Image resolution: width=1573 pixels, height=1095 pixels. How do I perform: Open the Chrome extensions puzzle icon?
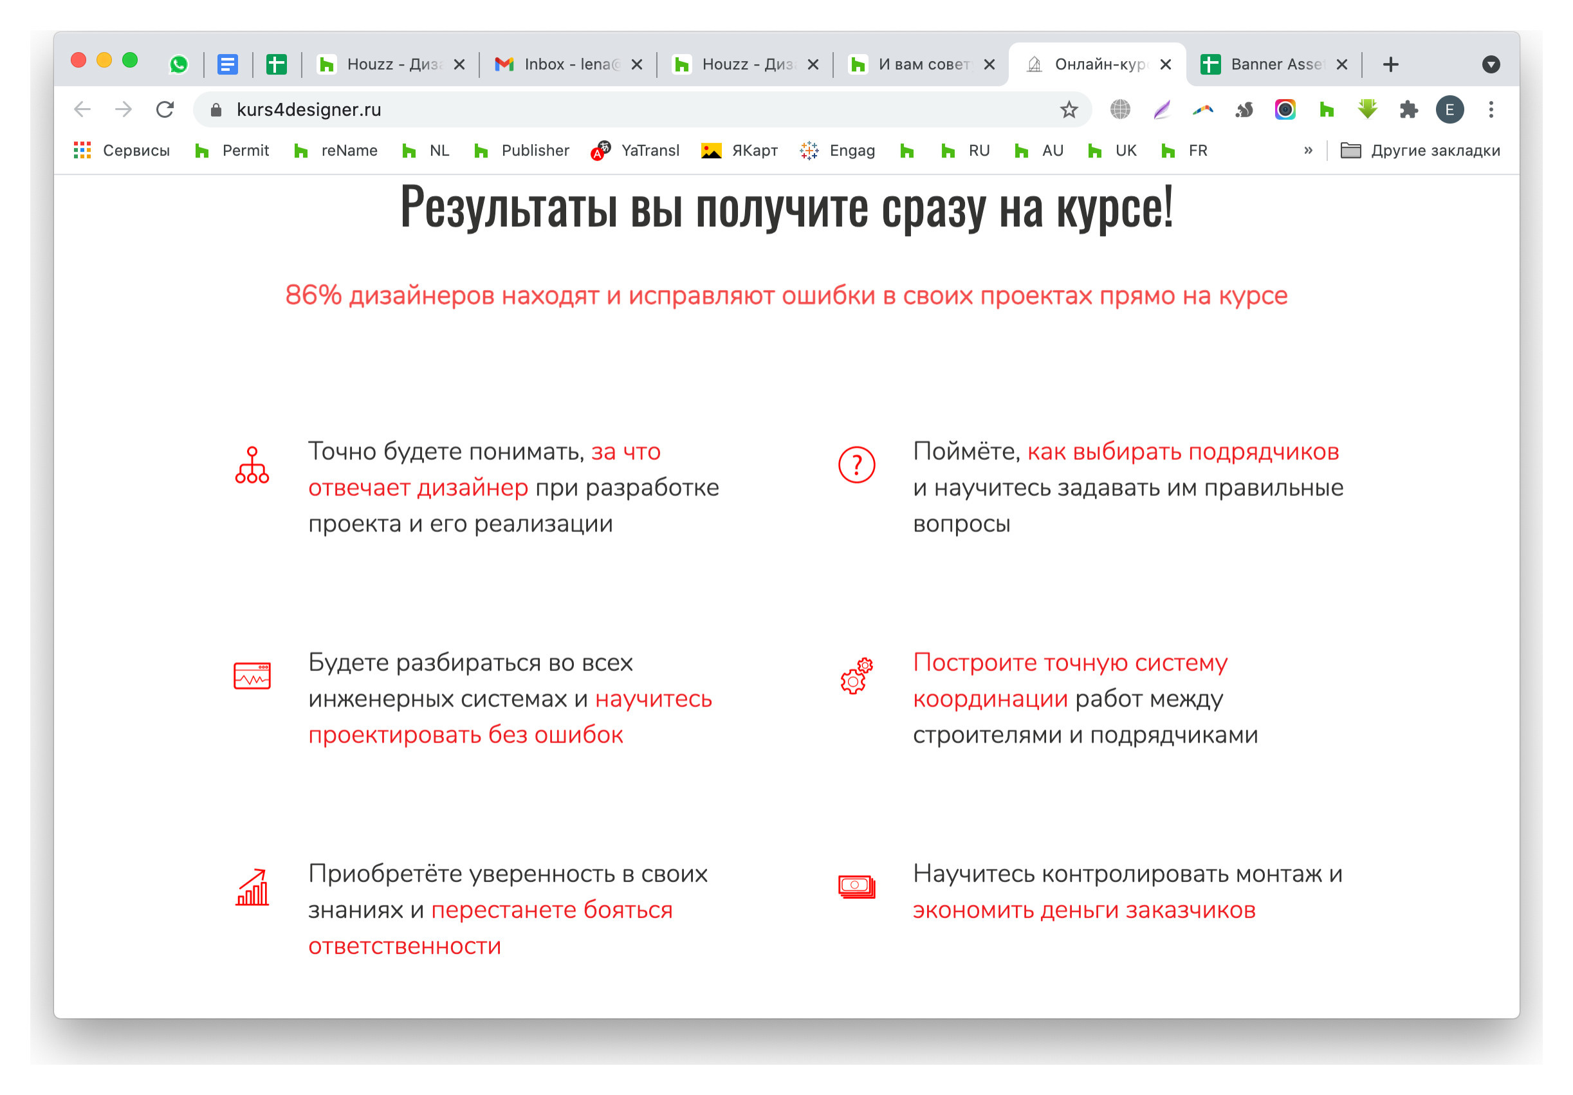(x=1408, y=109)
